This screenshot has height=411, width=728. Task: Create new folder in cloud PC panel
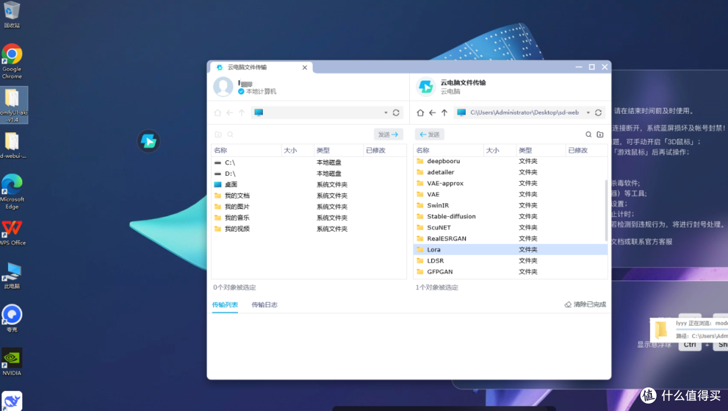click(x=601, y=135)
